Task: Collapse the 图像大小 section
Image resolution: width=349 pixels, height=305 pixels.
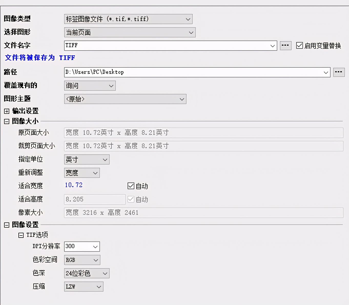Action: click(x=7, y=121)
